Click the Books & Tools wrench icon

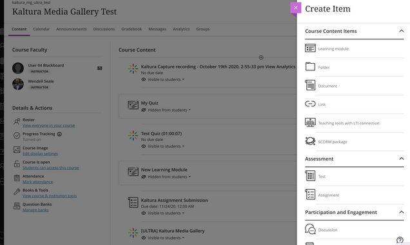coord(17,192)
